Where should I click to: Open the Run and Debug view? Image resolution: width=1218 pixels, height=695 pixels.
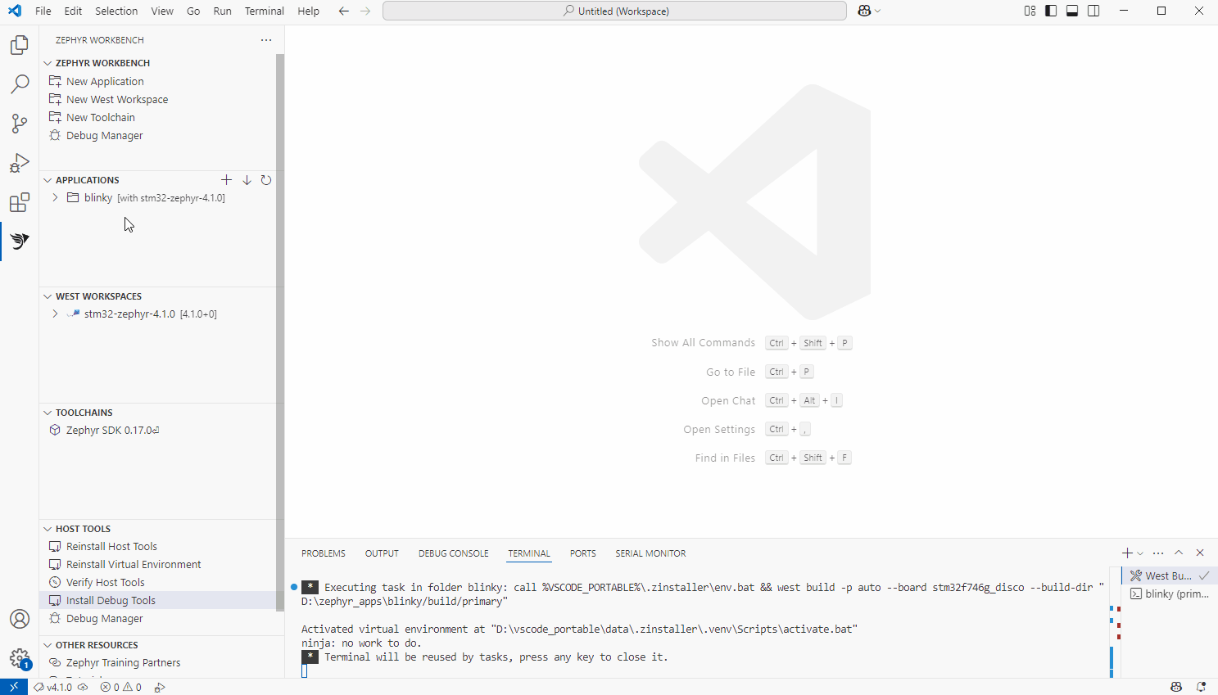[x=19, y=163]
